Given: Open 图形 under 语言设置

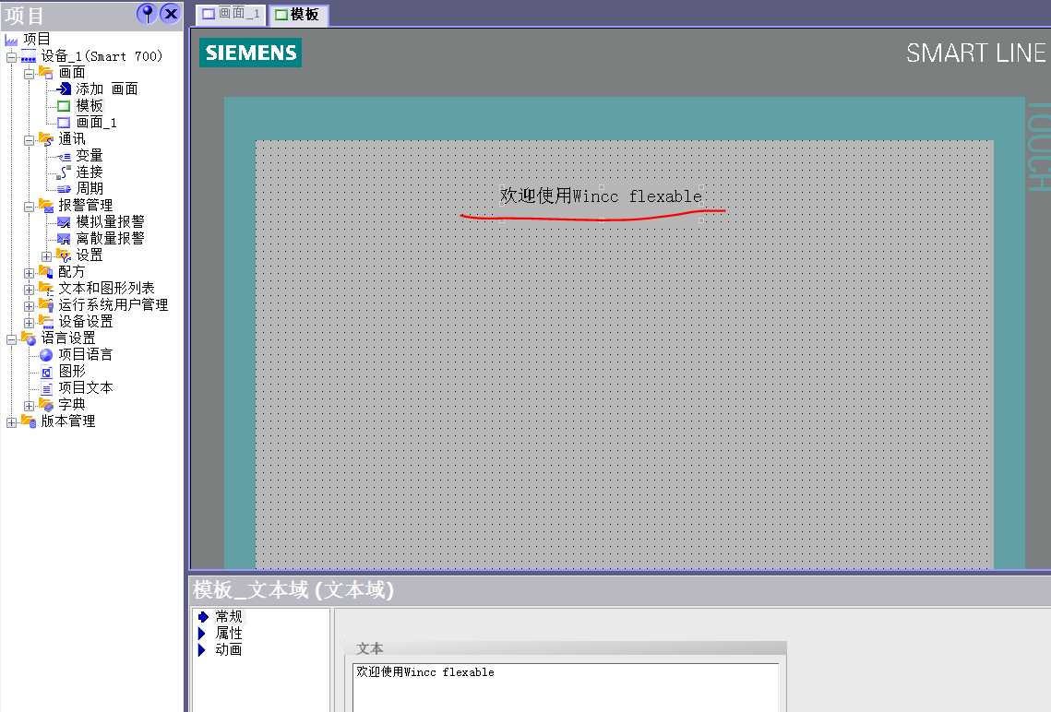Looking at the screenshot, I should (72, 371).
